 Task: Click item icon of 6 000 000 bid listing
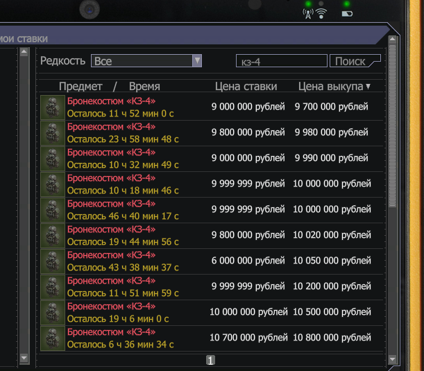coord(52,261)
